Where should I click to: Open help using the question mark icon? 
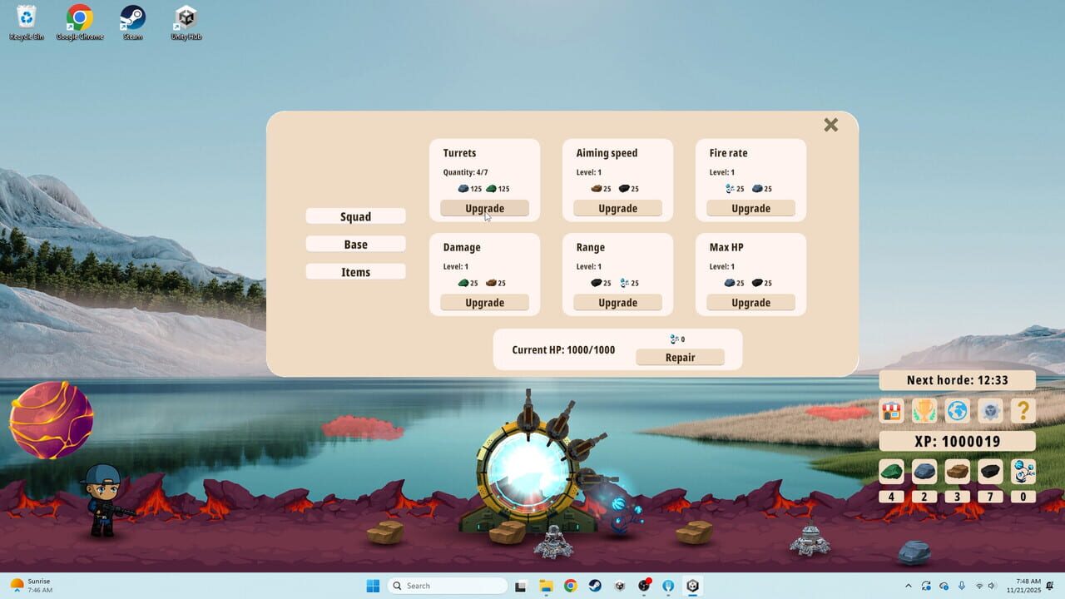point(1023,410)
